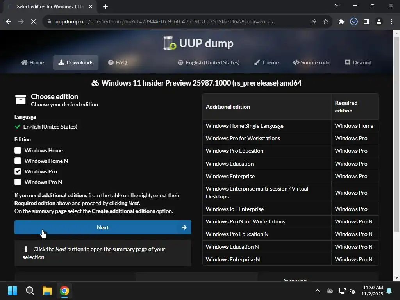Viewport: 400px width, 300px height.
Task: Open the Theme option
Action: coord(266,62)
